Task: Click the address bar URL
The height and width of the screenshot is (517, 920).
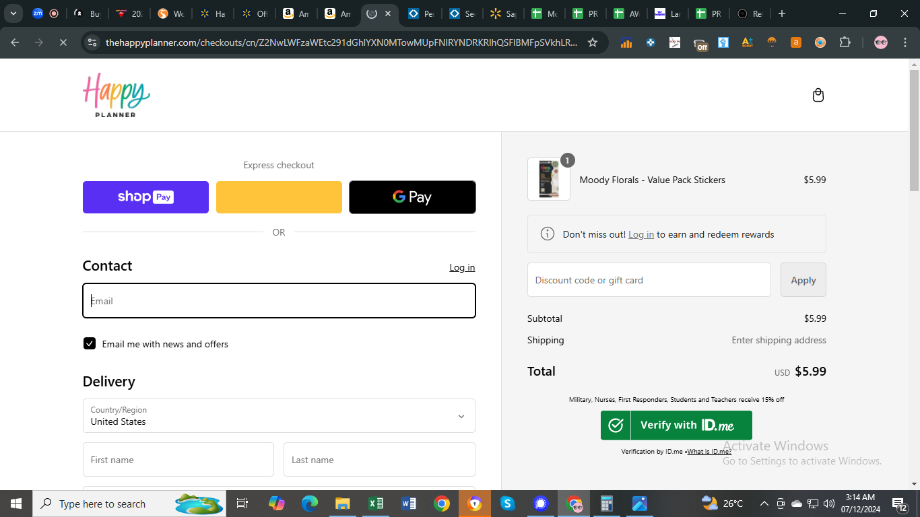Action: point(341,42)
